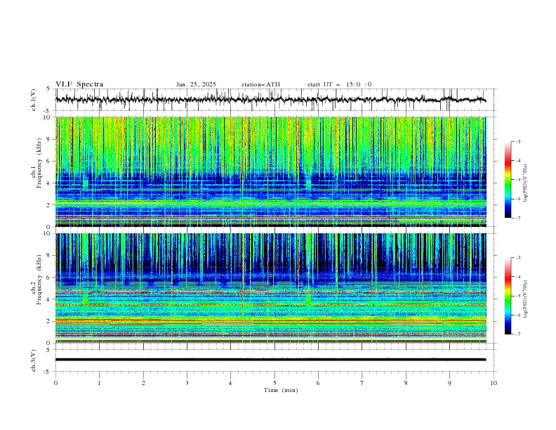The height and width of the screenshot is (430, 556).
Task: Click the "1" tick on time axis
Action: pos(99,383)
